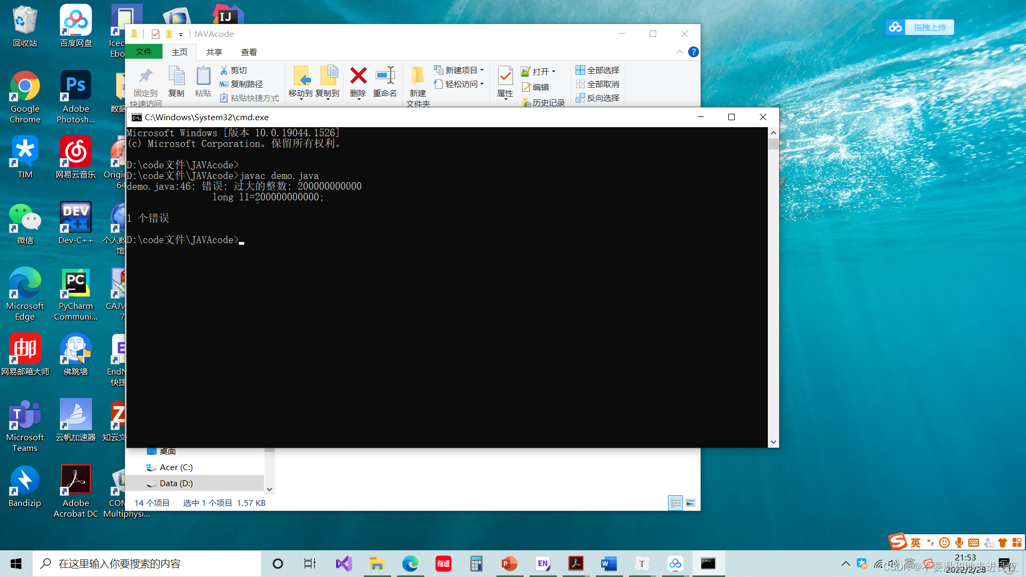Click History (历史记录) in ribbon
The image size is (1026, 577).
pos(543,102)
